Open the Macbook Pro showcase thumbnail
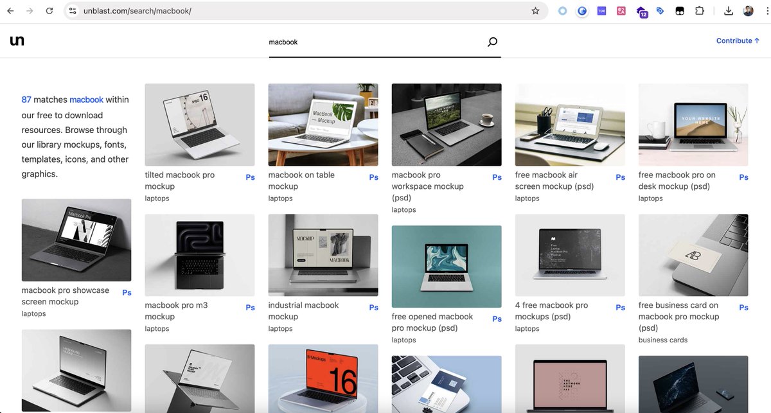Screen dimensions: 771x413 [76, 240]
